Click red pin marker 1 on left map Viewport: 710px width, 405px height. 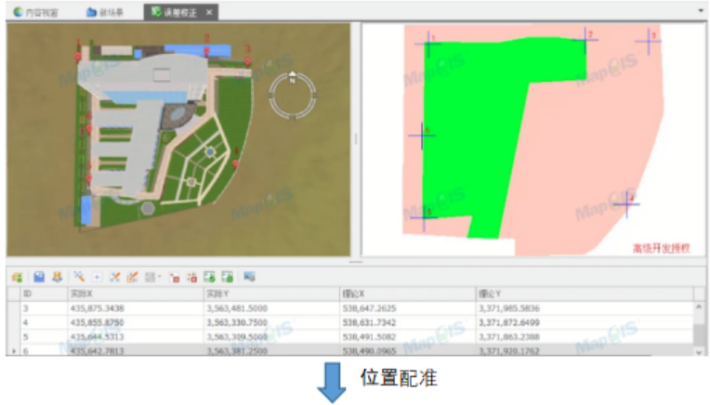(x=78, y=57)
